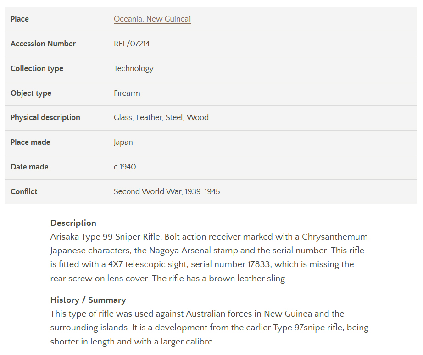Viewport: 423px width, 355px height.
Task: Click the Collection type label
Action: [x=37, y=69]
